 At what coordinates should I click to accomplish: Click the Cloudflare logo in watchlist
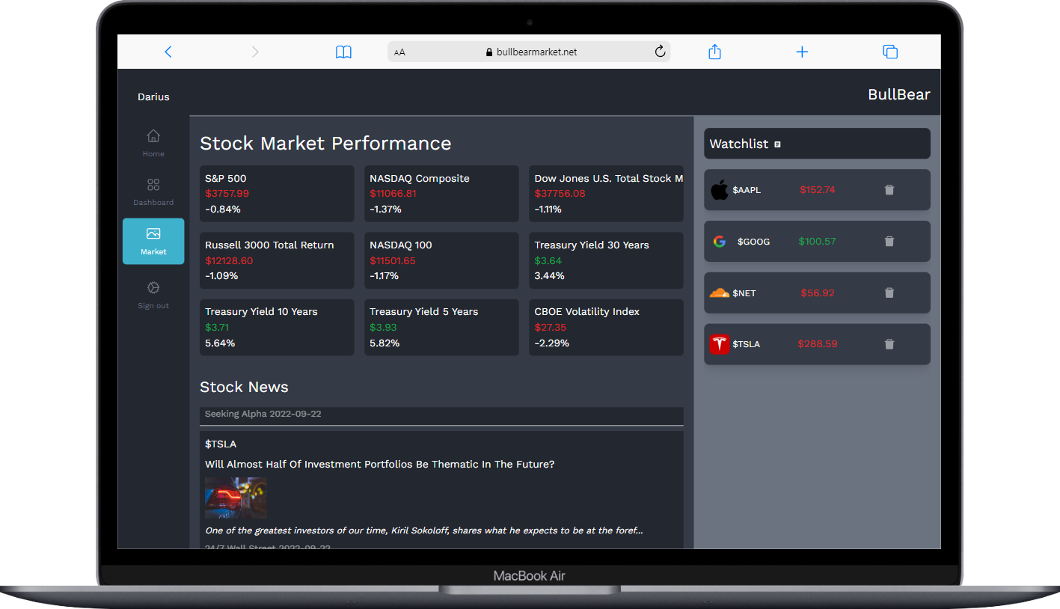[719, 293]
